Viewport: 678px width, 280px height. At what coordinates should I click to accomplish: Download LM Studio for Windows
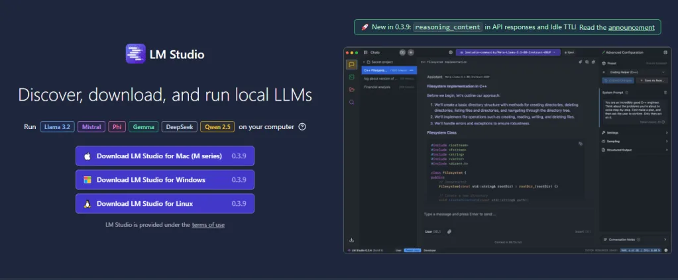[x=165, y=180]
